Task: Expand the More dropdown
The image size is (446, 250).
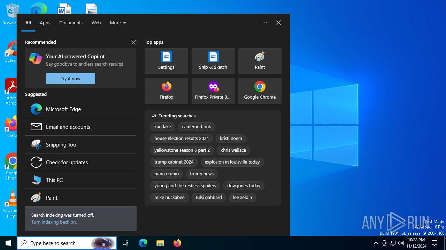Action: point(118,23)
